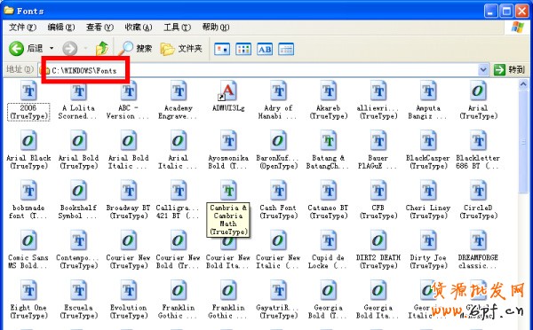Image resolution: width=533 pixels, height=330 pixels.
Task: Select the Batang & BatangChe font
Action: (328, 151)
